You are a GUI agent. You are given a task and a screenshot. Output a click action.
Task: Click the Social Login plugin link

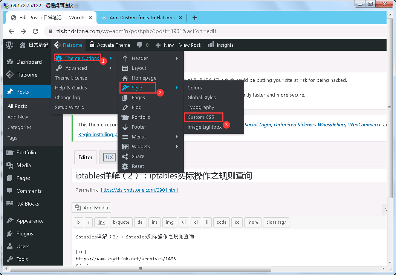click(258, 124)
